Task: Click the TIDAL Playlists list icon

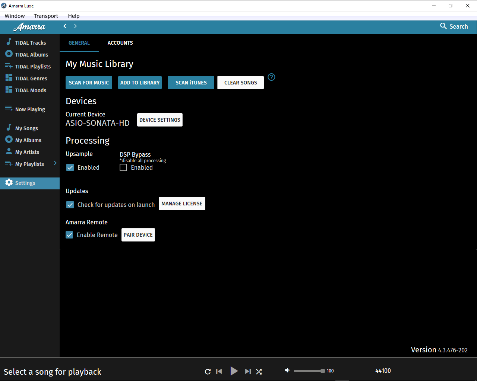Action: pos(9,66)
